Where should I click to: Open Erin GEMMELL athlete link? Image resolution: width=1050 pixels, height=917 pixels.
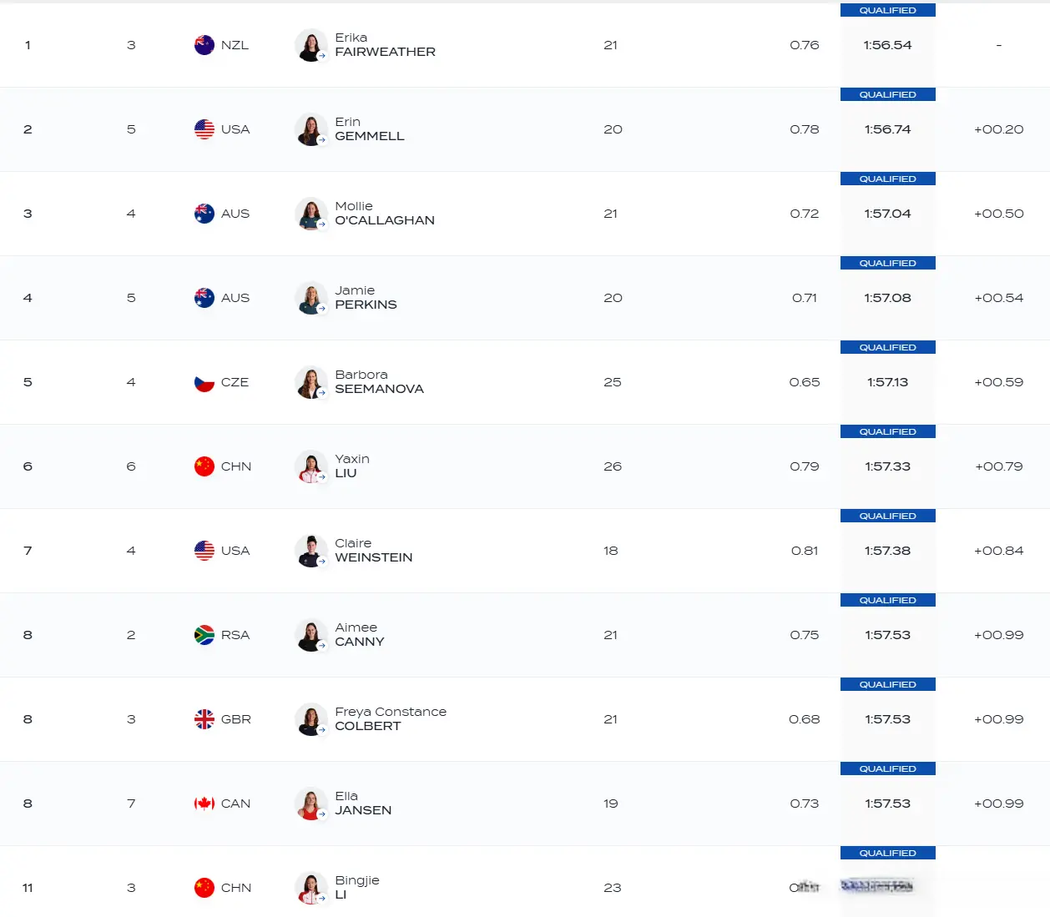(370, 129)
